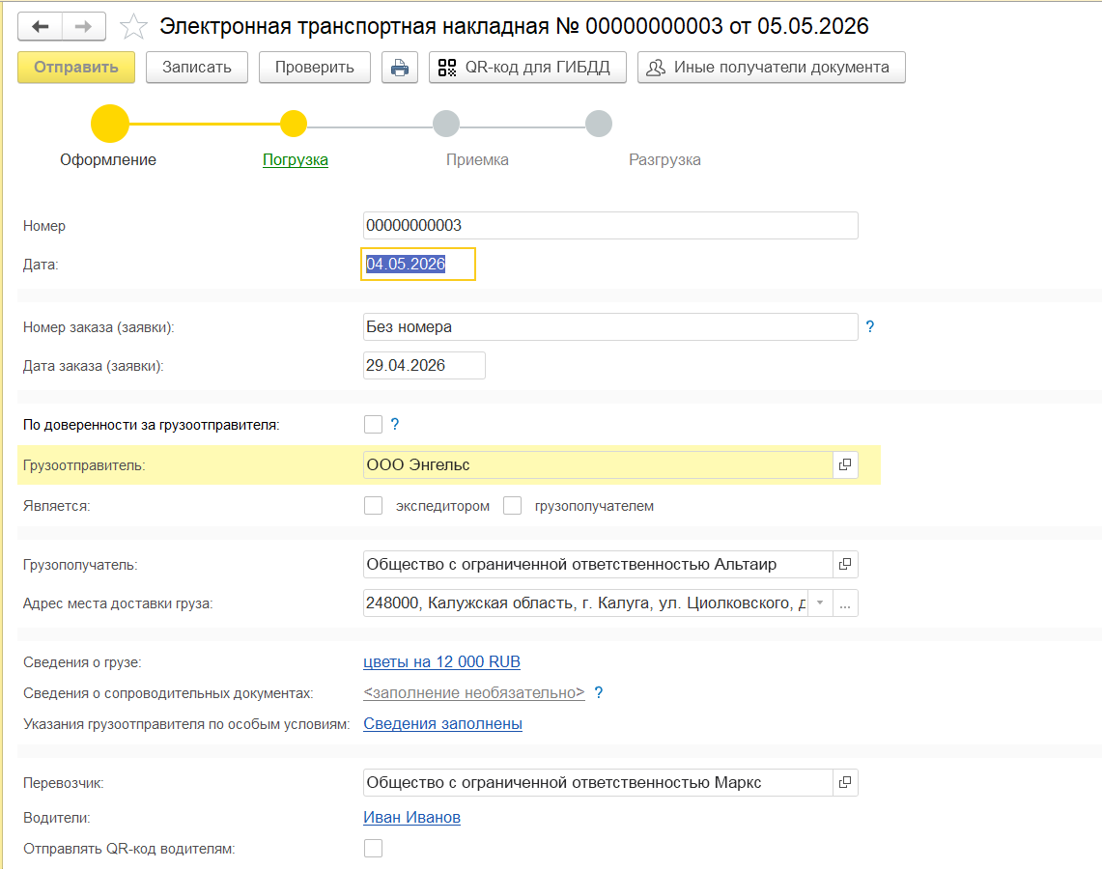Click the grey Приемка progress circle

pos(446,124)
